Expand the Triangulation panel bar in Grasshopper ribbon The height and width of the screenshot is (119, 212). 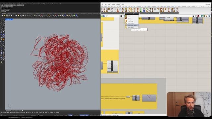149,13
